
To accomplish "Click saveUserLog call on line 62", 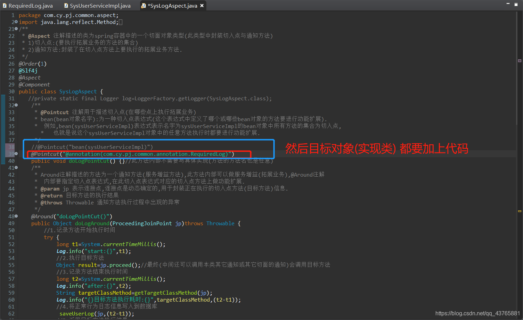I will (97, 313).
